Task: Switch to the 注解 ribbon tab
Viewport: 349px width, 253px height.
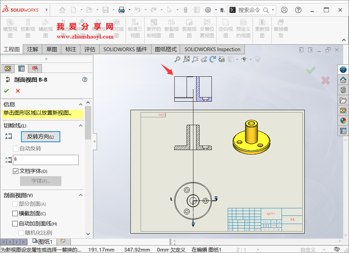Action: pyautogui.click(x=32, y=49)
